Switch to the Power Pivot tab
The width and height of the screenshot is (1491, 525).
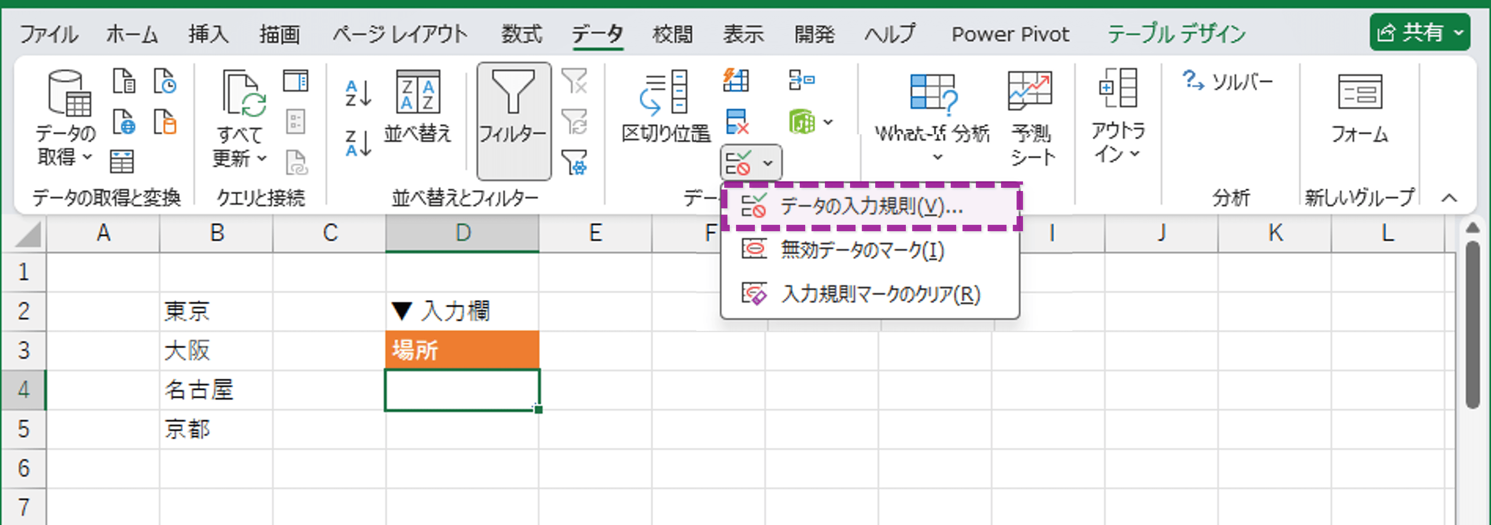1011,34
